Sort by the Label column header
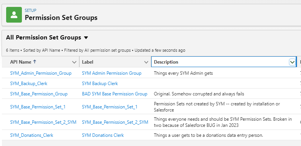The height and width of the screenshot is (146, 301). (x=88, y=62)
